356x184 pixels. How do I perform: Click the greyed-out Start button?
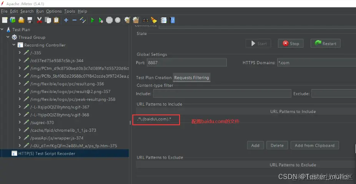click(258, 43)
